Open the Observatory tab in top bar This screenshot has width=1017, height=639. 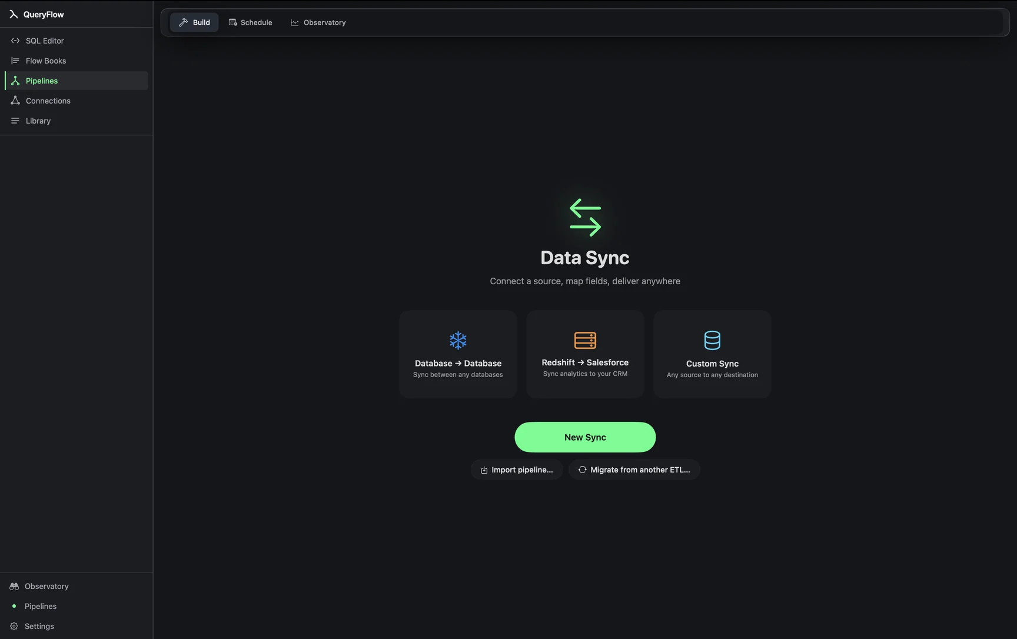318,22
